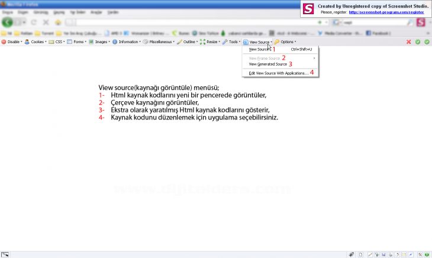Click the Information toolbar icon
432x258 pixels.
pos(115,42)
